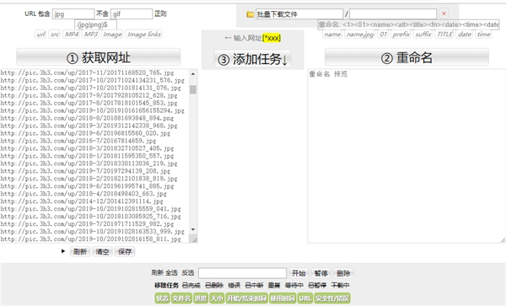Viewport: 506px width, 306px height.
Task: Select the url filter tag
Action: tap(40, 35)
